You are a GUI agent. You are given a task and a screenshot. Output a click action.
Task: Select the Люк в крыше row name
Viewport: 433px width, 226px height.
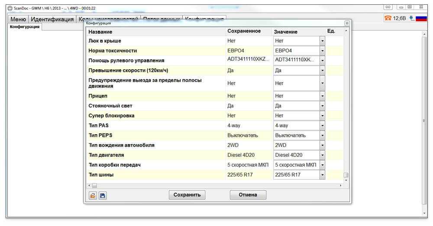[x=105, y=41]
